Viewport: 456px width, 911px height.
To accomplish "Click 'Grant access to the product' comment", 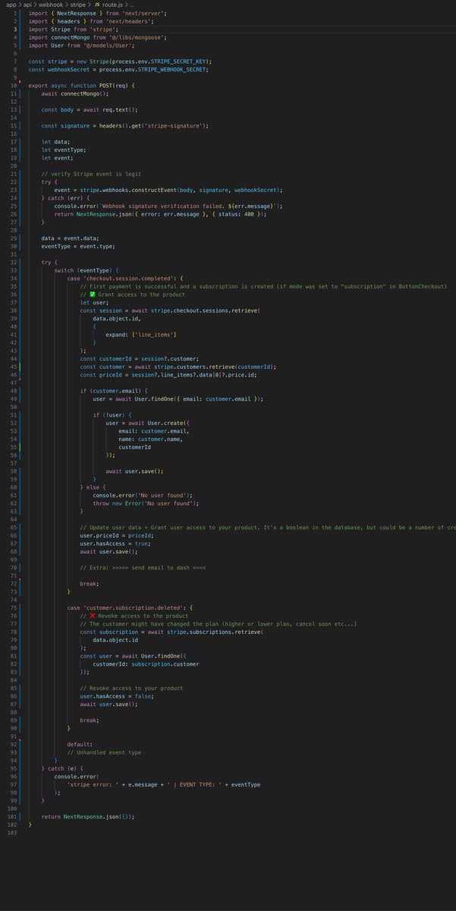I will click(x=141, y=295).
